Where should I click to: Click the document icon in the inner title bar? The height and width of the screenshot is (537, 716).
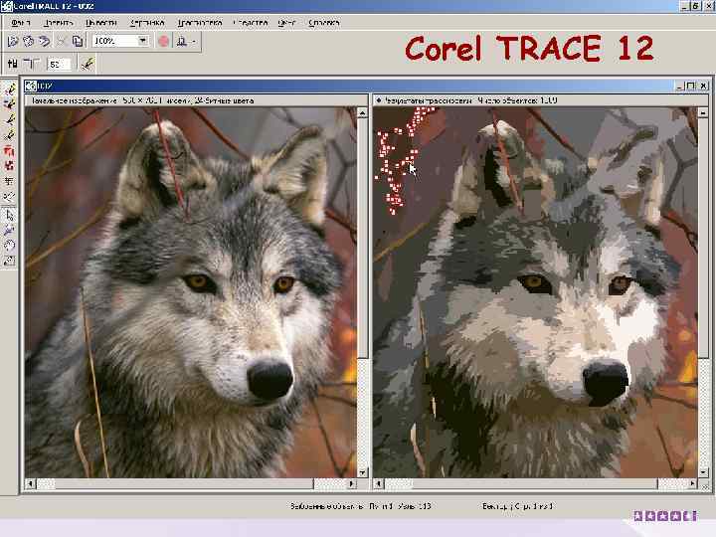[x=31, y=86]
